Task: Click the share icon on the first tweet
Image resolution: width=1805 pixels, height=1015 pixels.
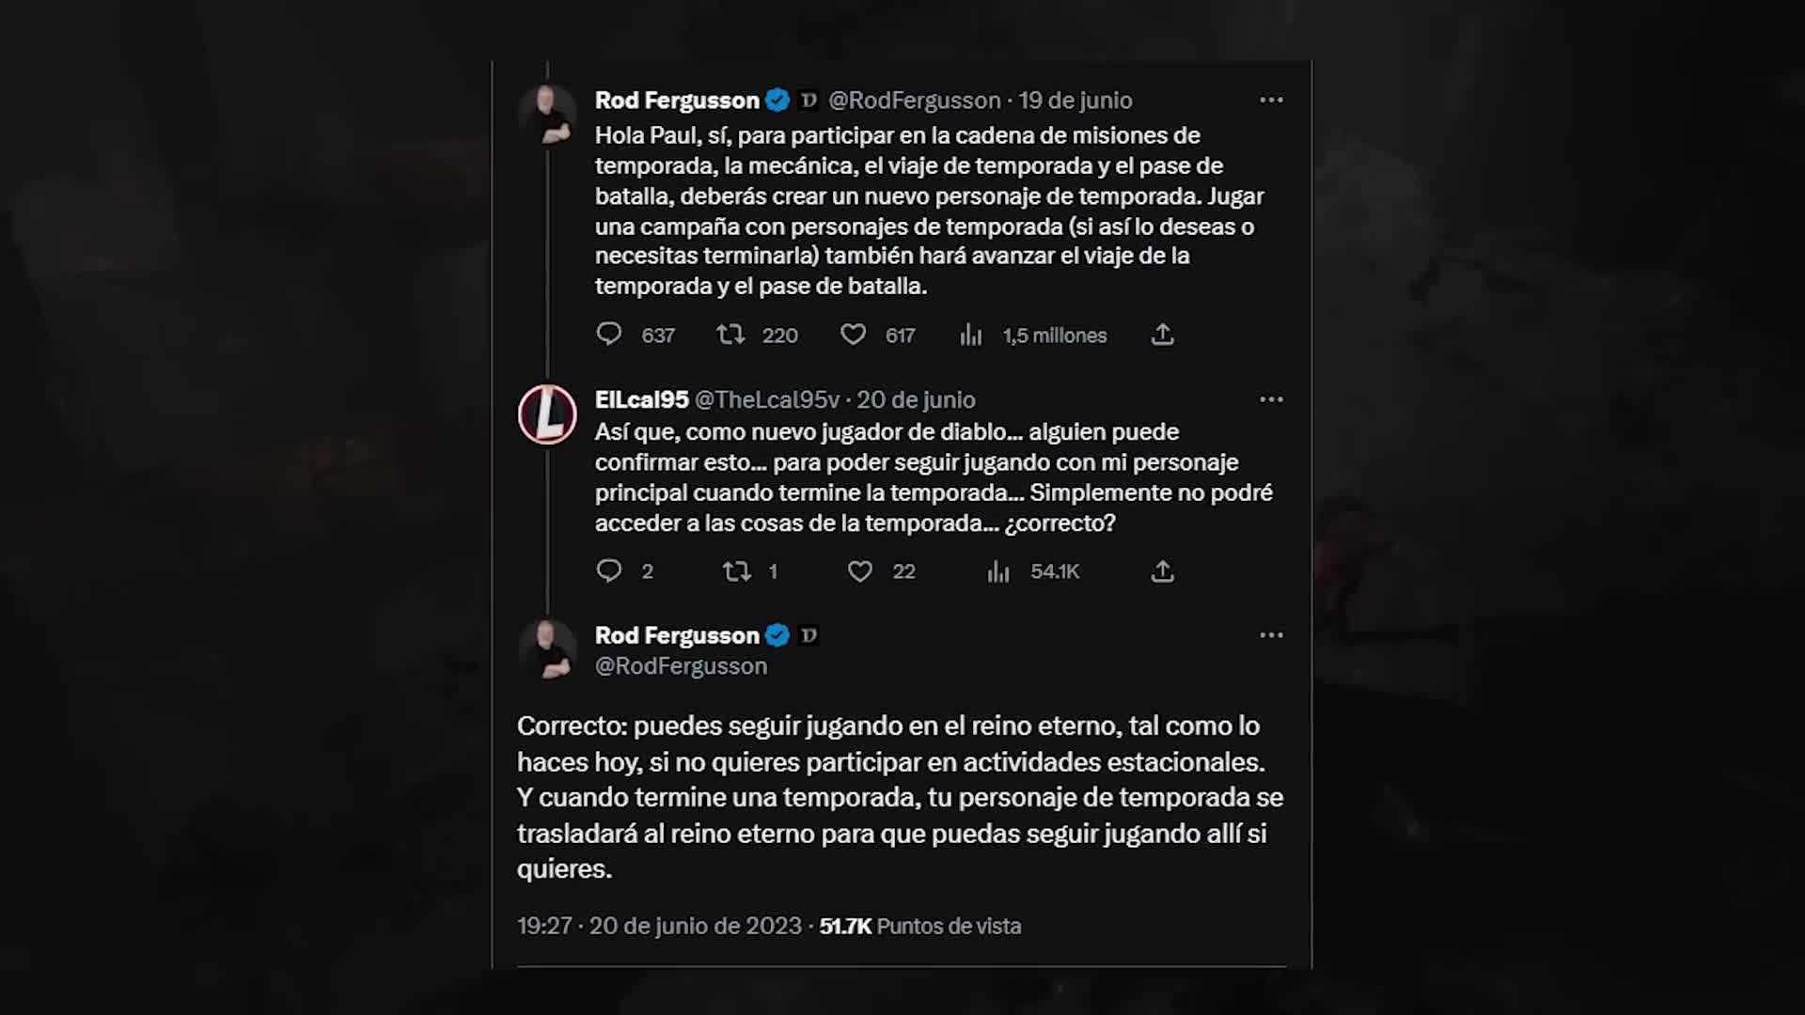Action: pos(1163,335)
